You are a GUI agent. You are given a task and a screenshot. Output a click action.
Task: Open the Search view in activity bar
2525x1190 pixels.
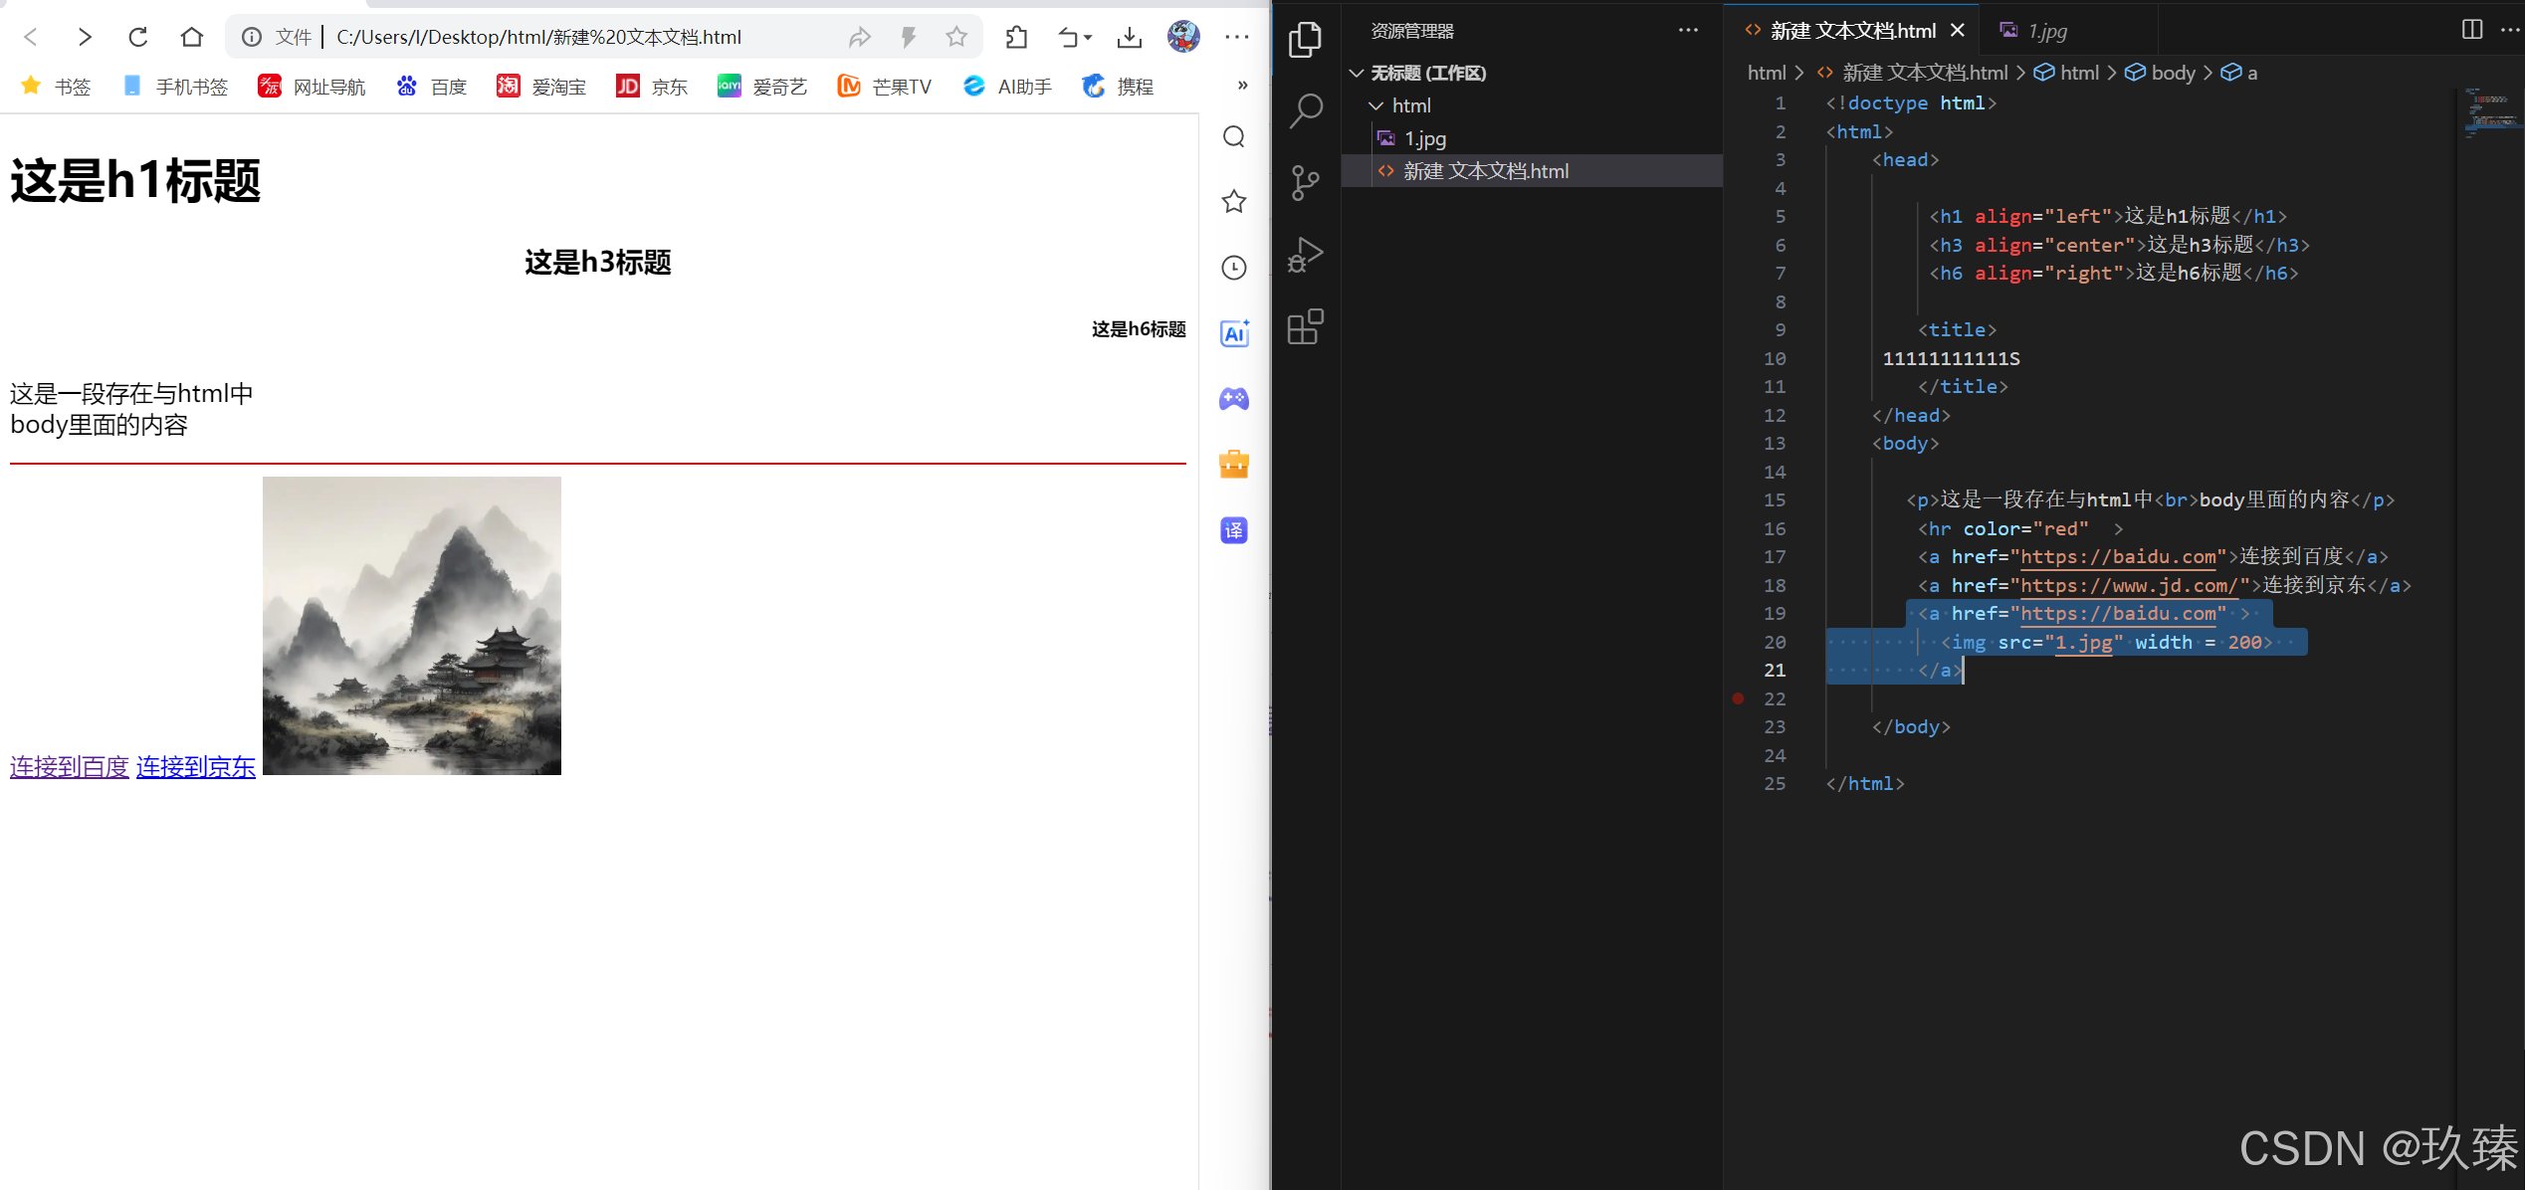(x=1305, y=111)
